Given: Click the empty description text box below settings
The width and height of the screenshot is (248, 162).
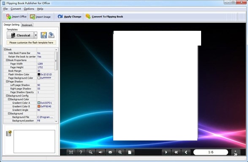Looking at the screenshot, I should 34,141.
